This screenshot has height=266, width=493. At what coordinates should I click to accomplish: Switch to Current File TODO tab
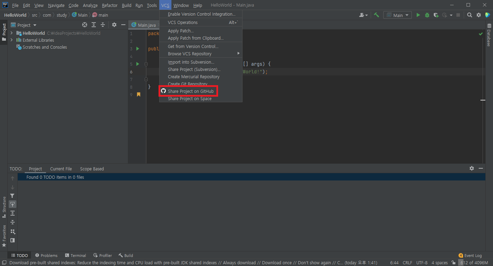[61, 169]
